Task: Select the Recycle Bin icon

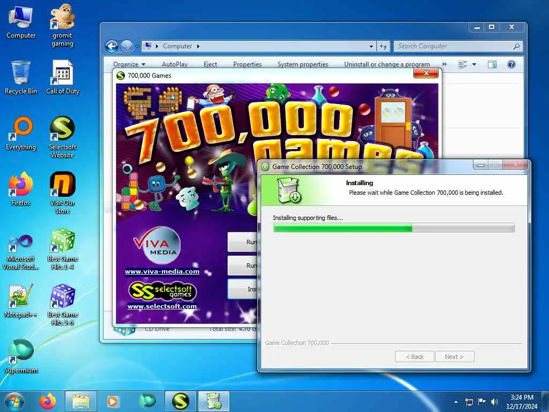Action: [21, 78]
